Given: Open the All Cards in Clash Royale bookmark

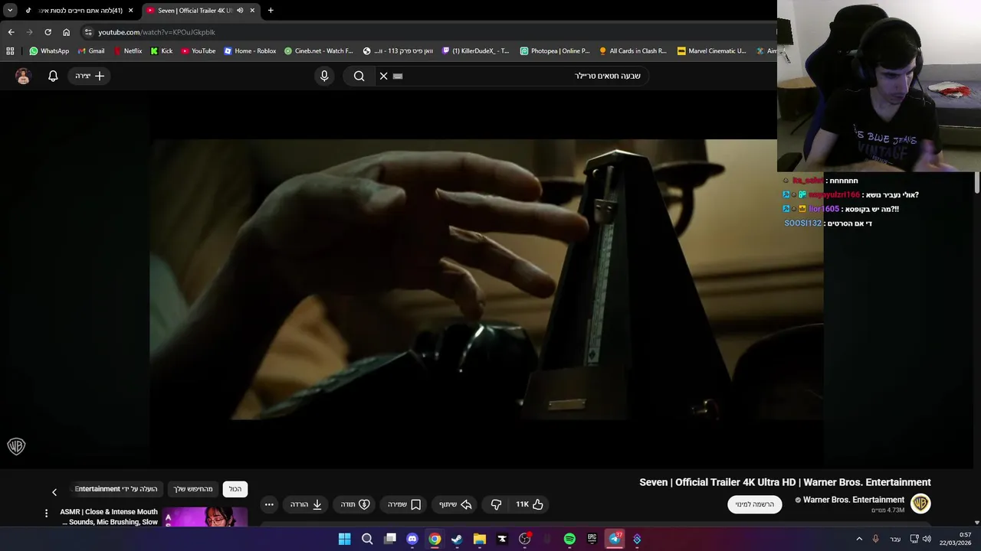Looking at the screenshot, I should [633, 51].
